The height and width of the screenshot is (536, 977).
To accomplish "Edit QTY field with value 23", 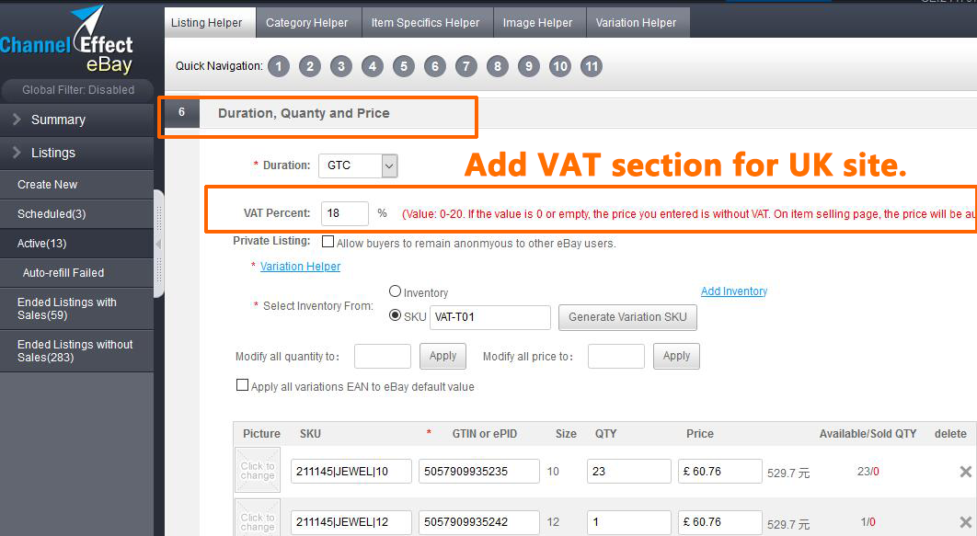I will (x=629, y=472).
